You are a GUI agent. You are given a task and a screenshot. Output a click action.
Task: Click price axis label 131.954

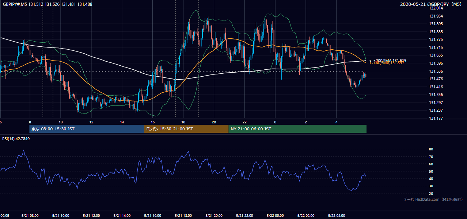pyautogui.click(x=436, y=16)
